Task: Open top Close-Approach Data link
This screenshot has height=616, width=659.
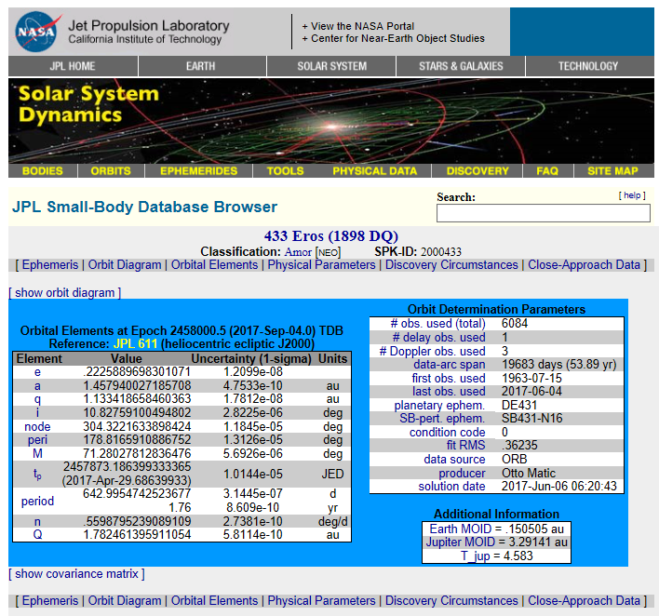Action: [584, 264]
